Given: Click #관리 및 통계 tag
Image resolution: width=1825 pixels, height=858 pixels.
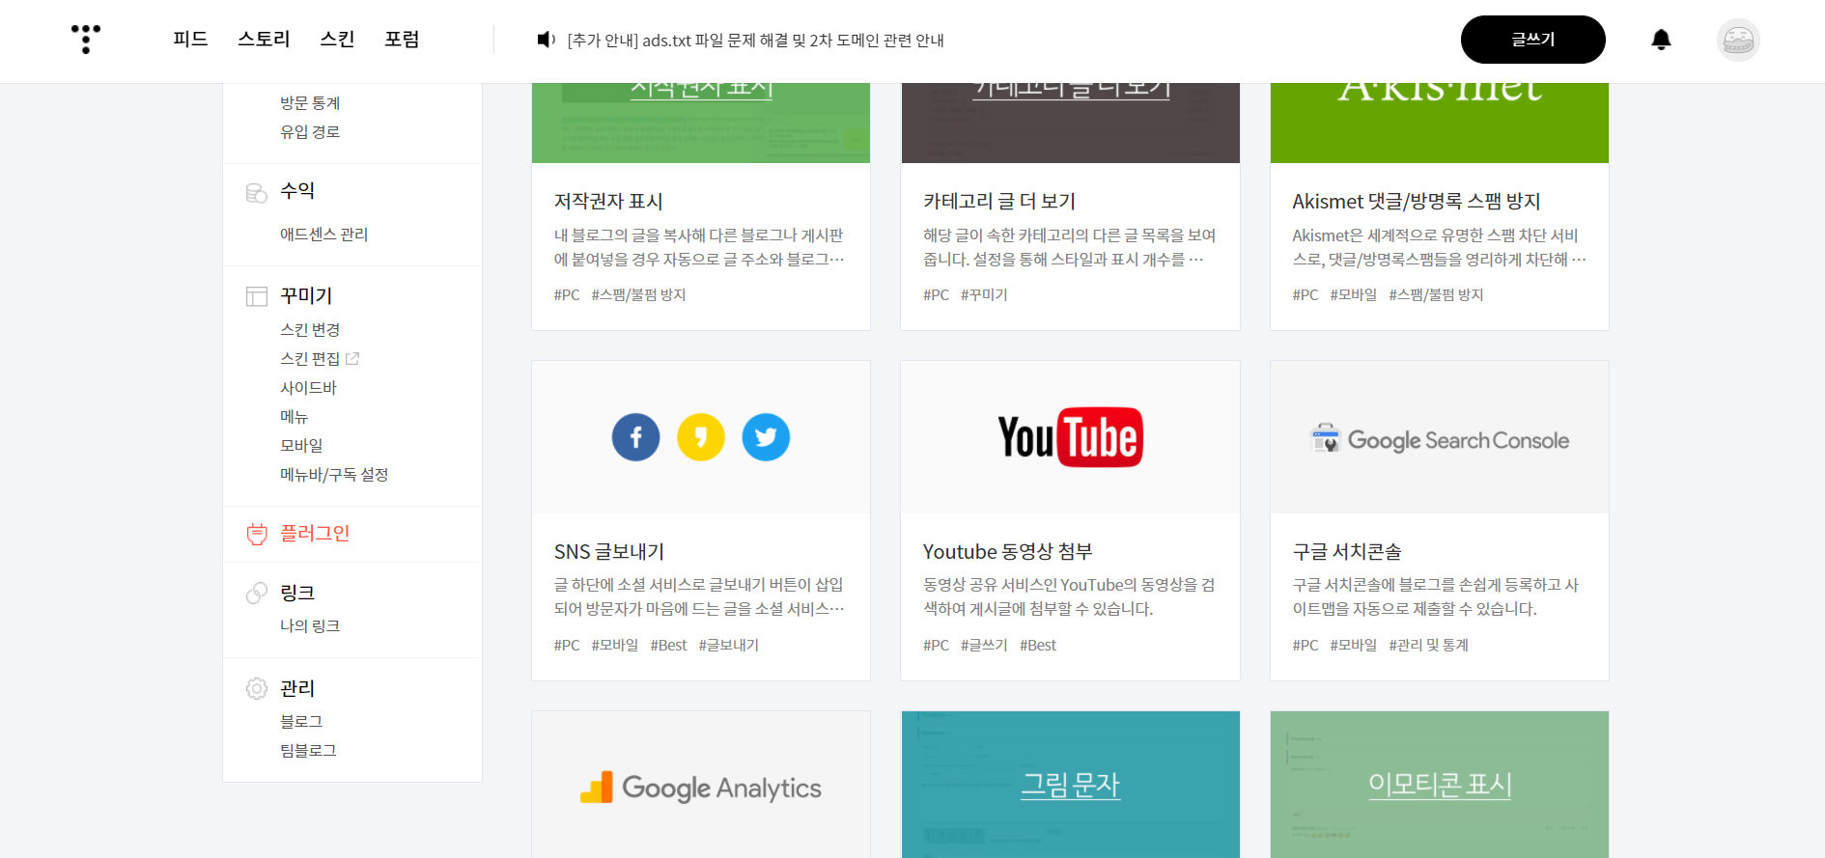Looking at the screenshot, I should click(1428, 645).
